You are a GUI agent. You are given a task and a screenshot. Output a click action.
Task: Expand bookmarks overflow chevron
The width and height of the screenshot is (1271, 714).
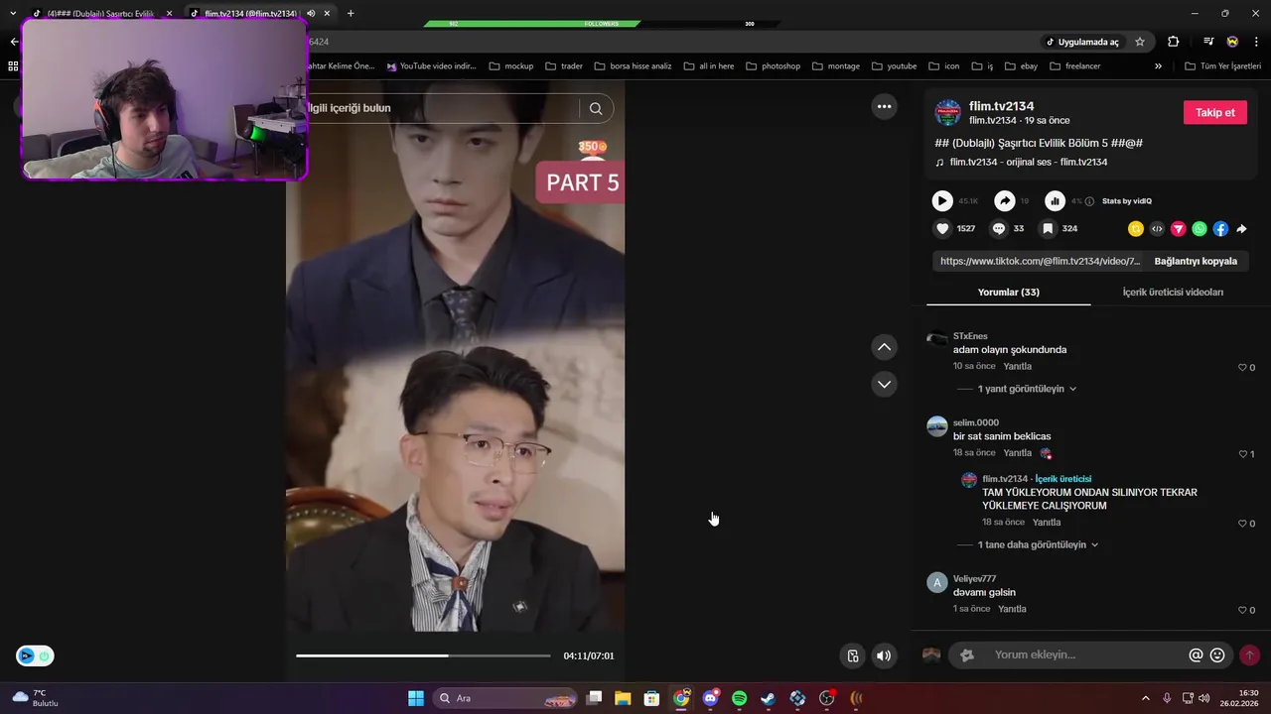[x=1158, y=66]
